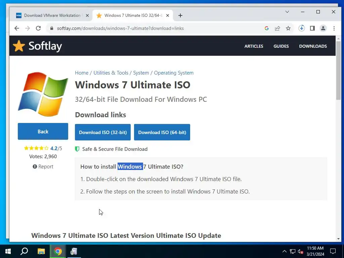
Task: Open clock showing 11:50 AM
Action: tap(315, 251)
